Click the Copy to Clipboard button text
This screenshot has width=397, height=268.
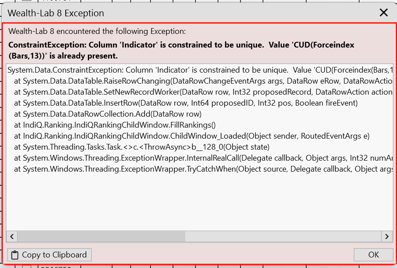(x=54, y=255)
